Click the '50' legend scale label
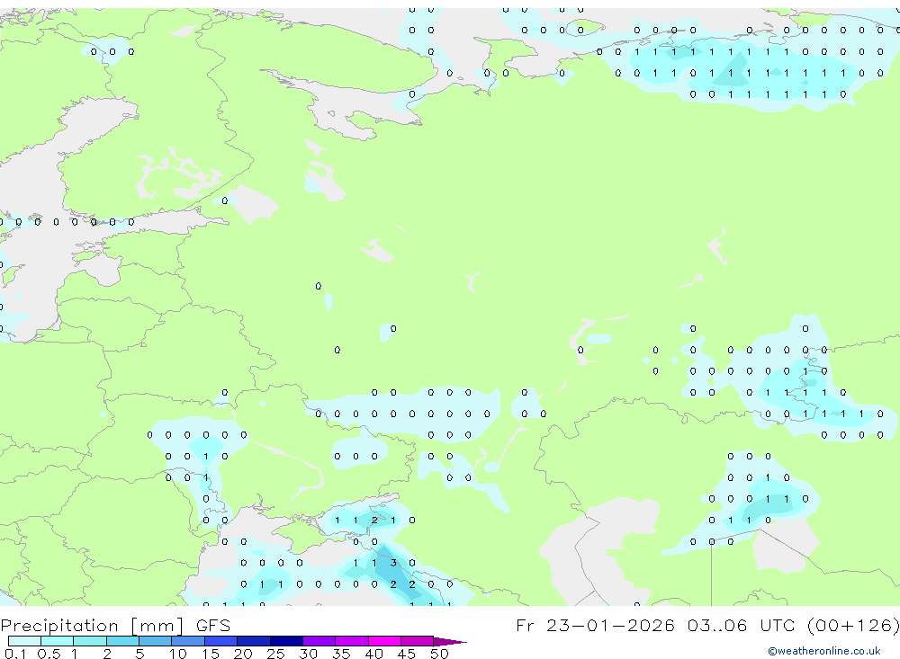The image size is (900, 659). (439, 654)
